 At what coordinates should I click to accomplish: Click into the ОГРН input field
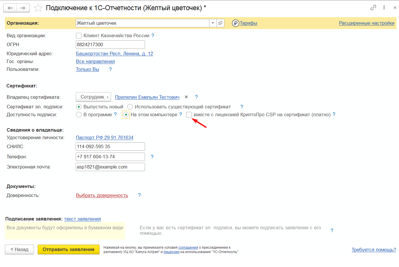coord(110,44)
